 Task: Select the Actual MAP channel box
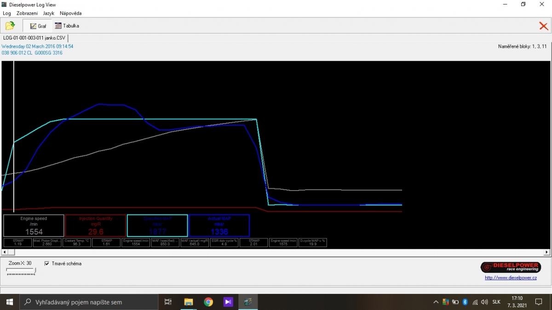(x=219, y=225)
